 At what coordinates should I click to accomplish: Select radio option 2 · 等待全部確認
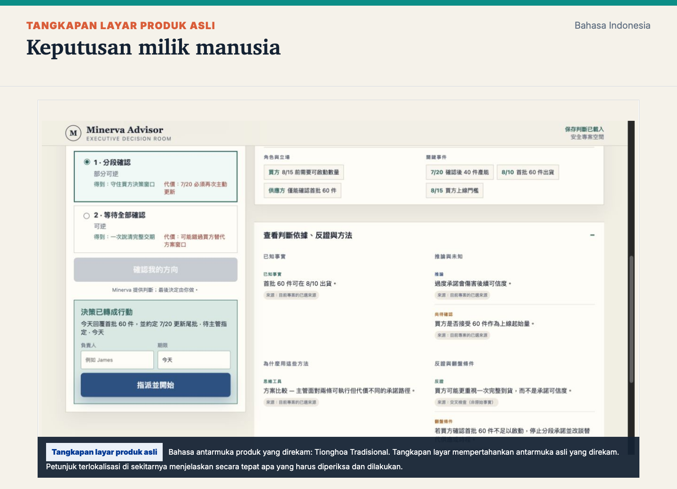(87, 216)
